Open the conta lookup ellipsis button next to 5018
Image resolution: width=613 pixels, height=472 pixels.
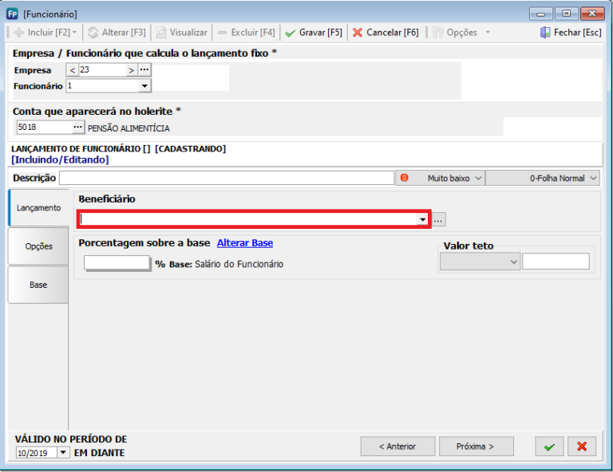[78, 127]
